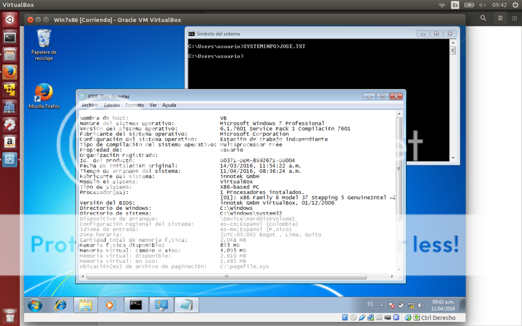Click Notepad horizontal scrollbar thumb
The image size is (522, 326).
(x=227, y=277)
